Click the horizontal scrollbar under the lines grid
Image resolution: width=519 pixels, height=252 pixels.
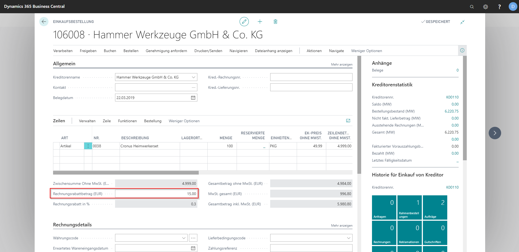click(x=126, y=173)
